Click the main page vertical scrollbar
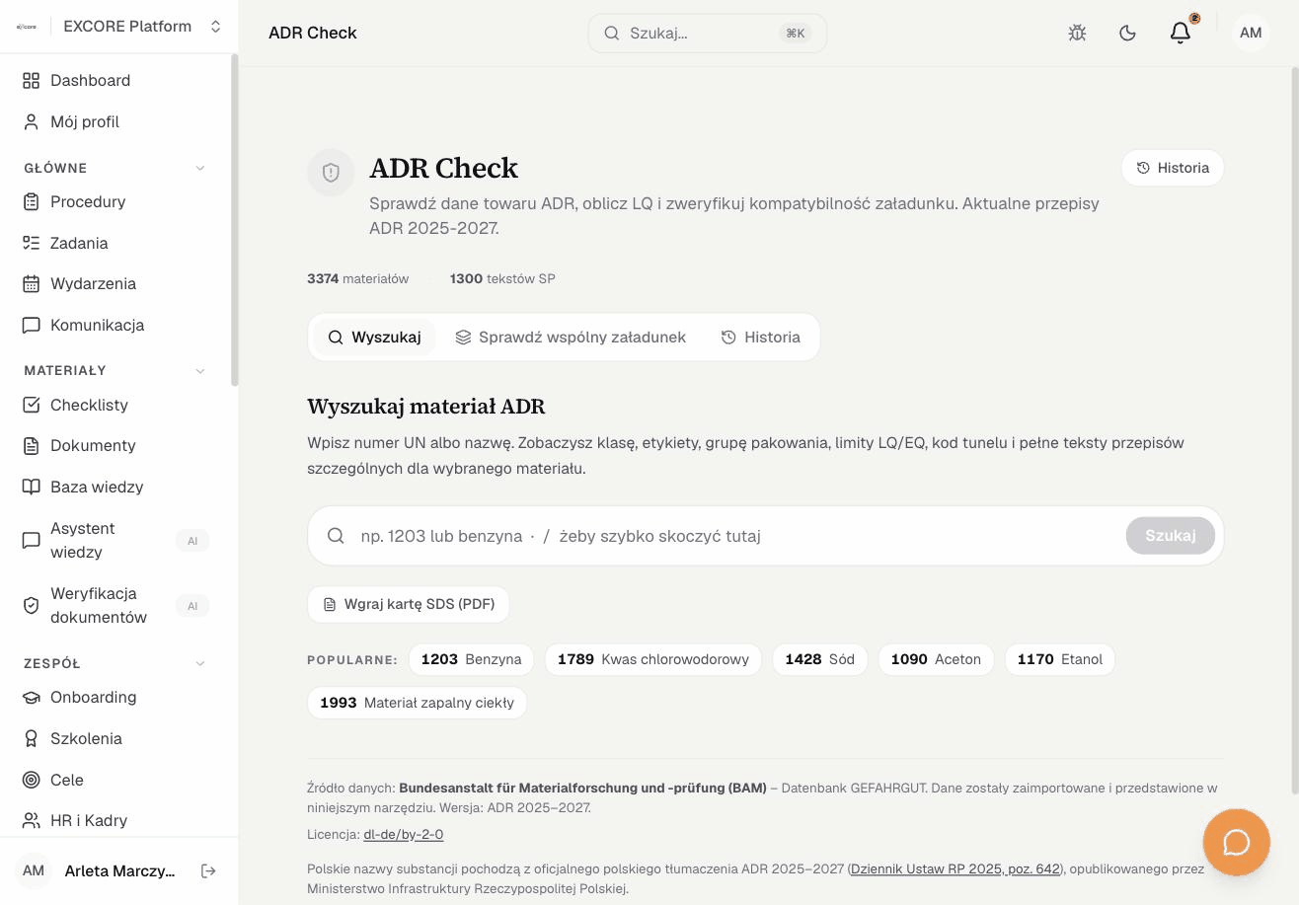Screen dimensions: 1299x905 click(x=1295, y=429)
